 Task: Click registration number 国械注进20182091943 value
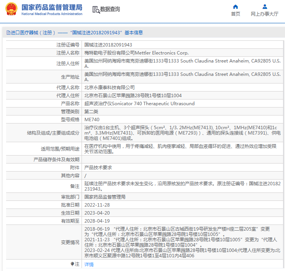[x=108, y=45]
